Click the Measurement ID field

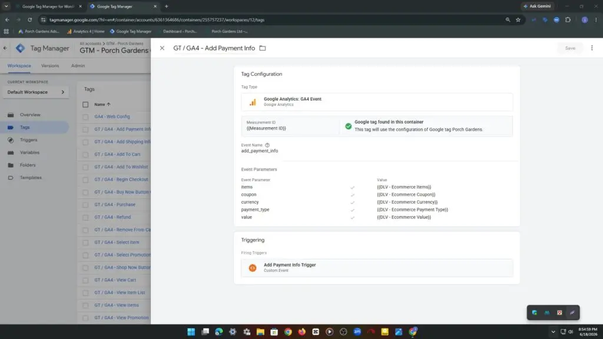[290, 126]
